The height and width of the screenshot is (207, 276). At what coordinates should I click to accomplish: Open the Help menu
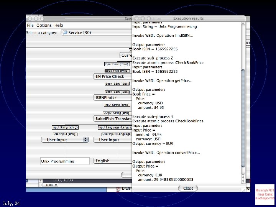[59, 25]
